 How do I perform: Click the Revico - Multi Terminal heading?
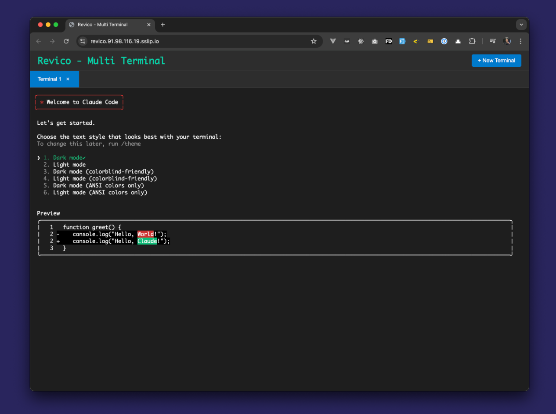(101, 61)
